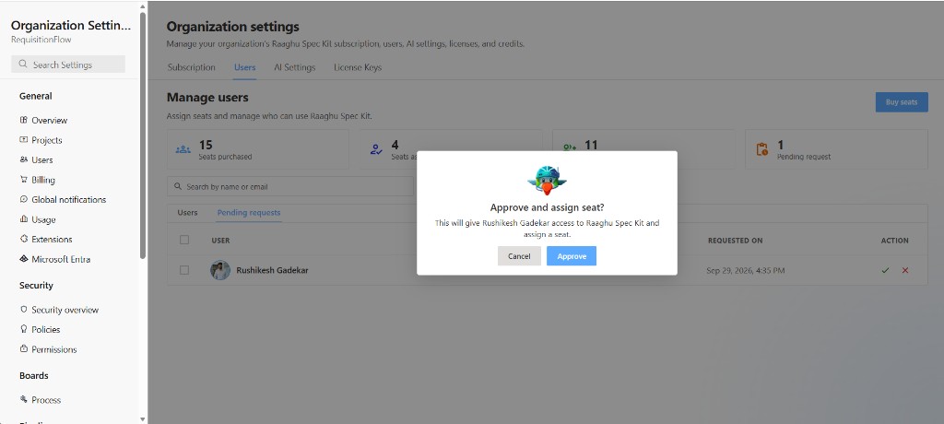The height and width of the screenshot is (424, 944).
Task: Click the Security overview shield icon
Action: pos(23,310)
